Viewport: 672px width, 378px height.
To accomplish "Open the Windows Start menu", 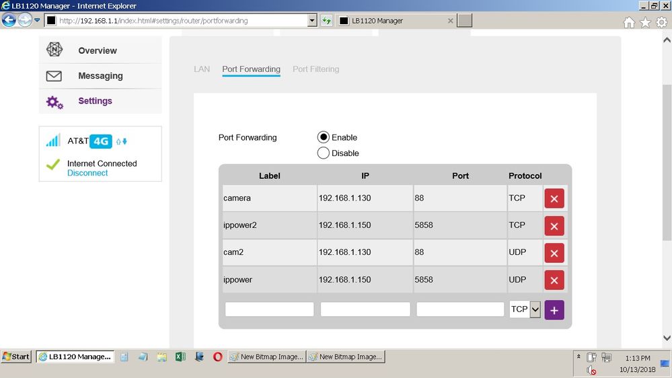I will tap(16, 356).
